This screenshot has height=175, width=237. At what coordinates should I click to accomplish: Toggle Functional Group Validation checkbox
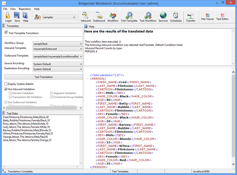pos(51,97)
